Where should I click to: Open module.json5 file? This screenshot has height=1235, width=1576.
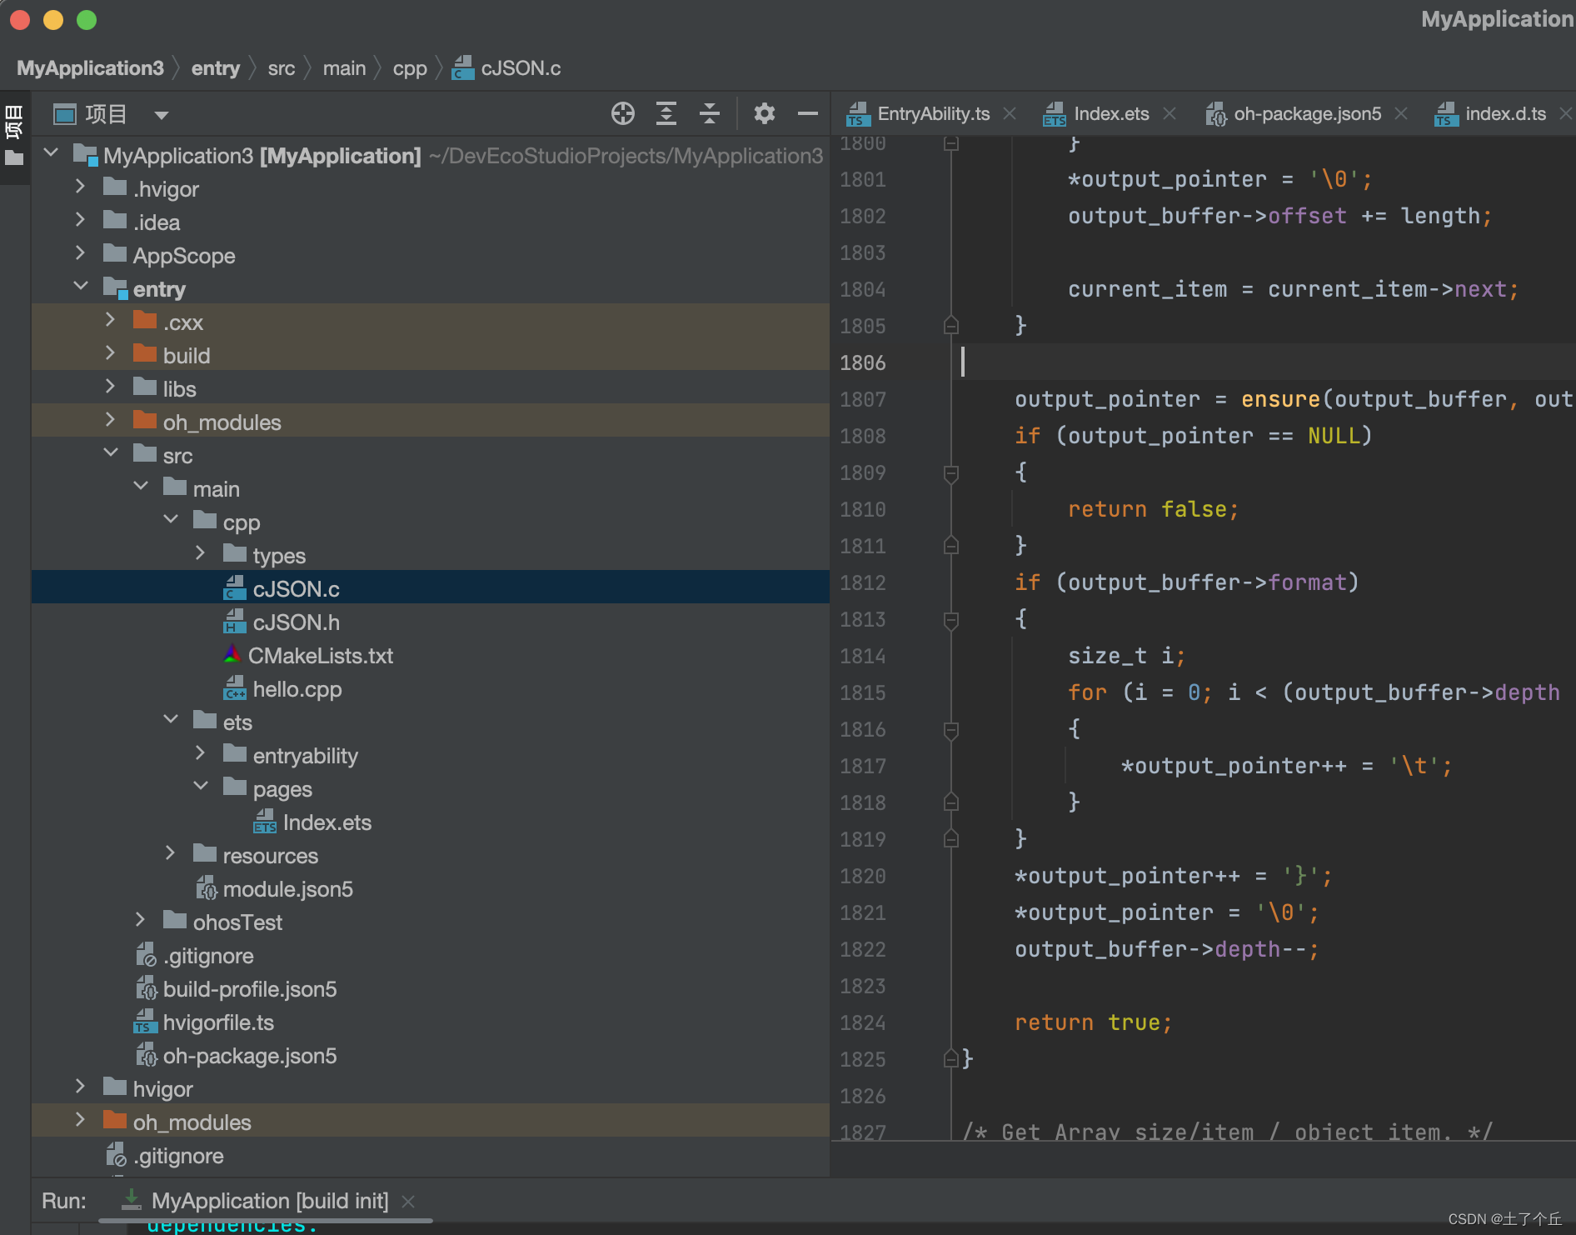click(287, 889)
